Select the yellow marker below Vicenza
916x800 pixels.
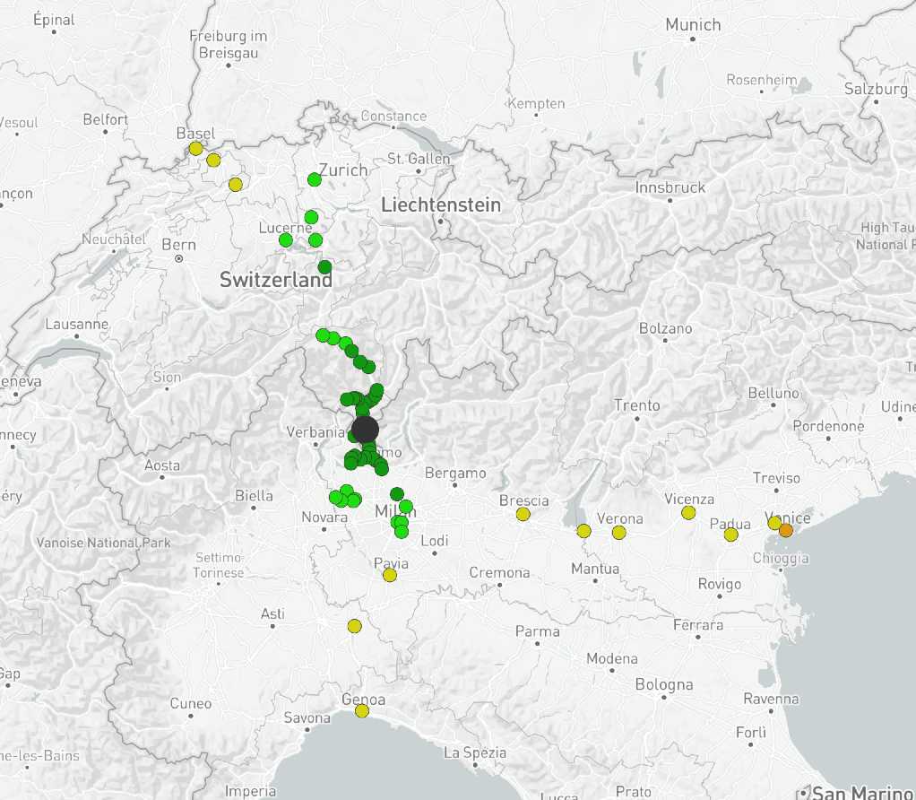[687, 513]
